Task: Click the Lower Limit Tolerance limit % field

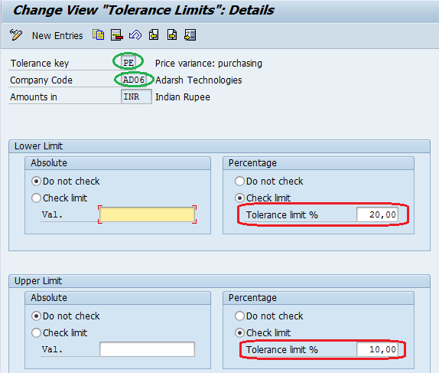Action: click(x=377, y=214)
